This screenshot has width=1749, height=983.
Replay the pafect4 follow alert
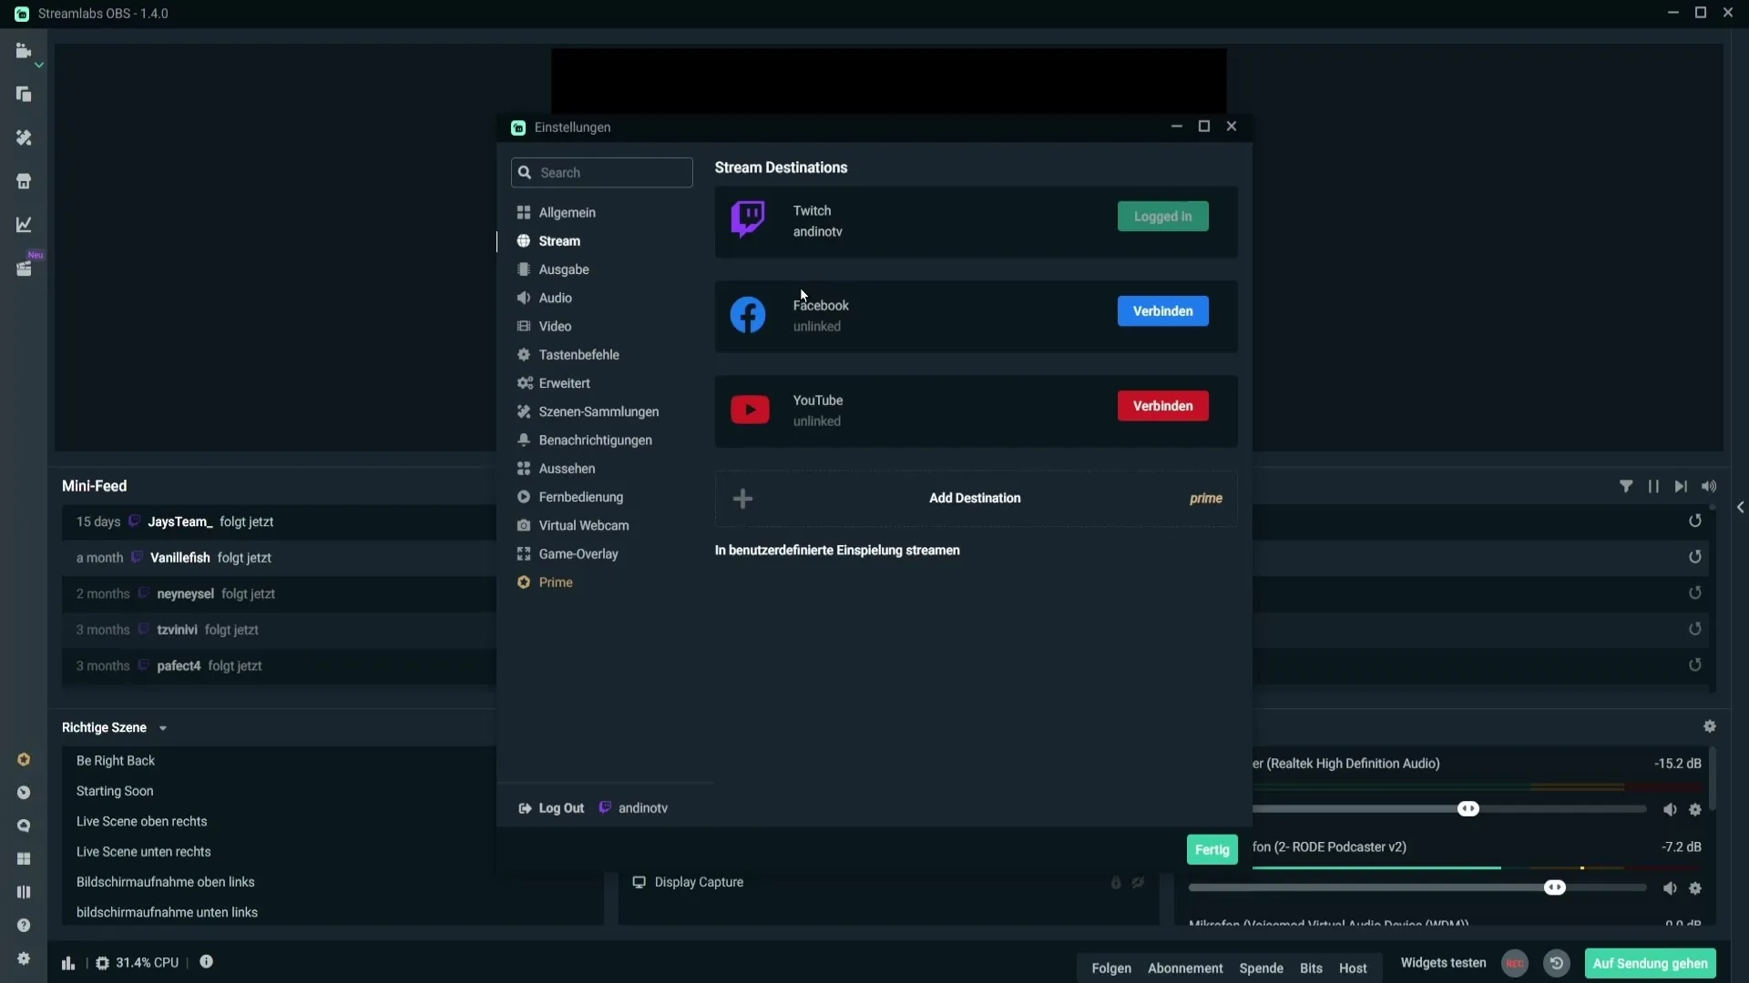tap(1694, 665)
